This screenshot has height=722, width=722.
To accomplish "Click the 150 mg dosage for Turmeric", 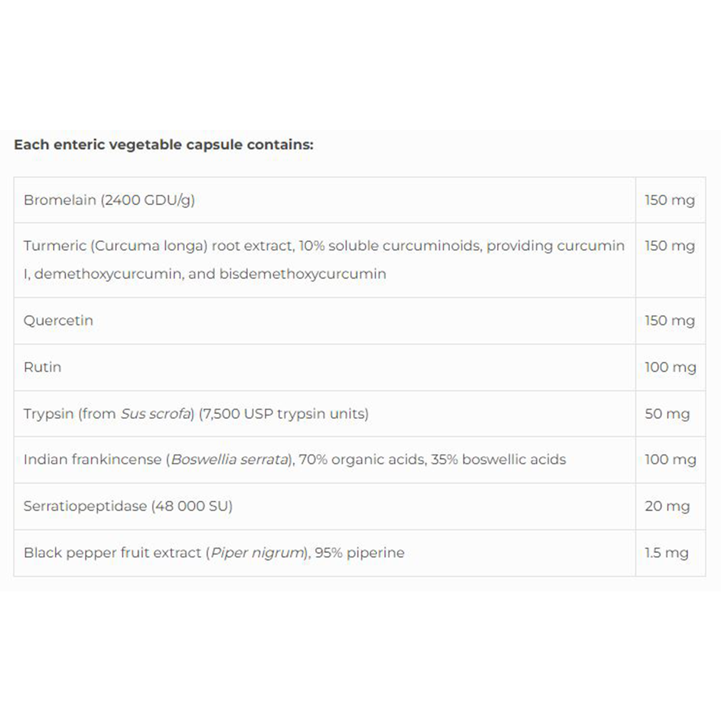I will click(x=669, y=246).
